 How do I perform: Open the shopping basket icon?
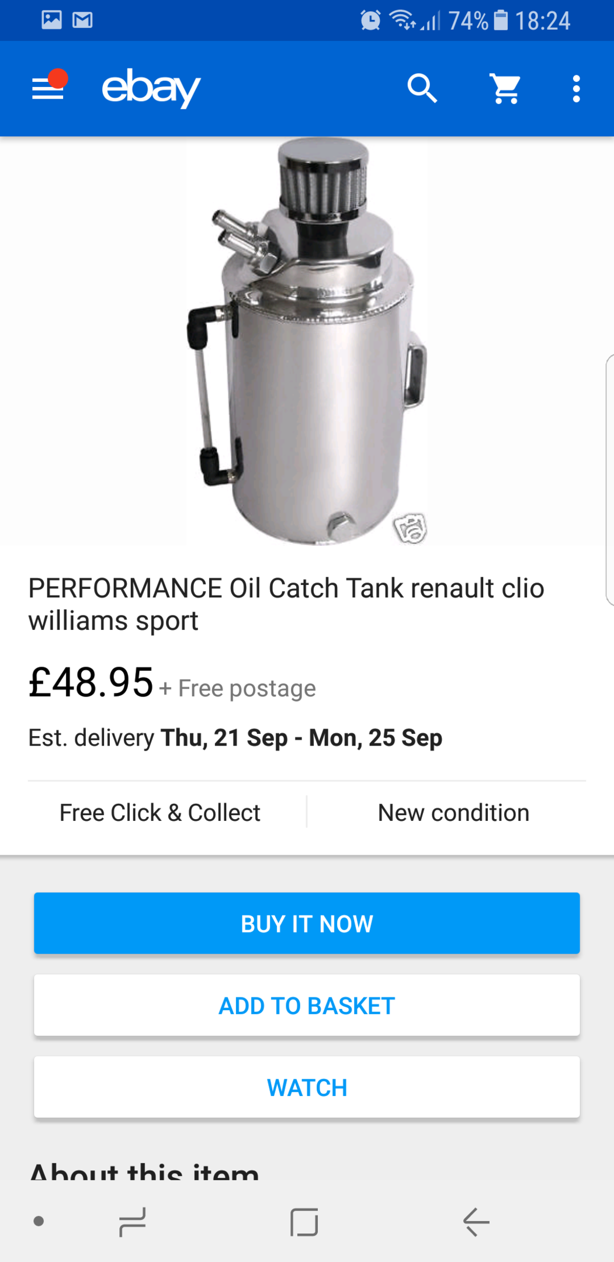tap(505, 89)
